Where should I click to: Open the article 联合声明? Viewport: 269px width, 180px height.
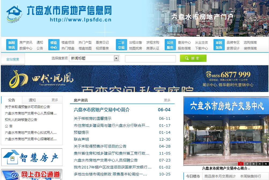[81, 139]
